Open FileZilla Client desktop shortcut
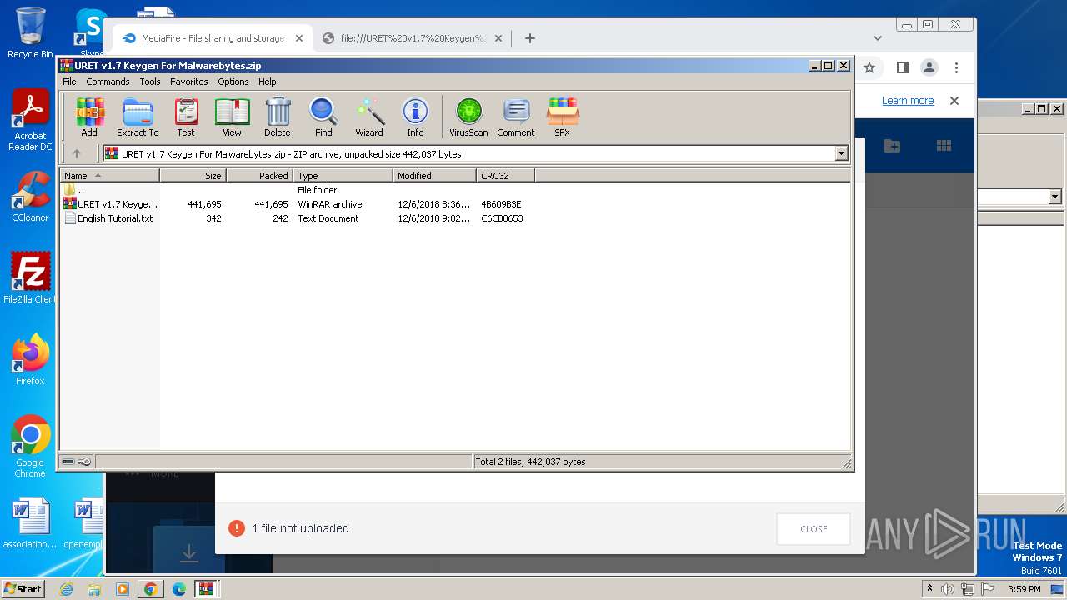This screenshot has width=1067, height=600. (x=30, y=277)
